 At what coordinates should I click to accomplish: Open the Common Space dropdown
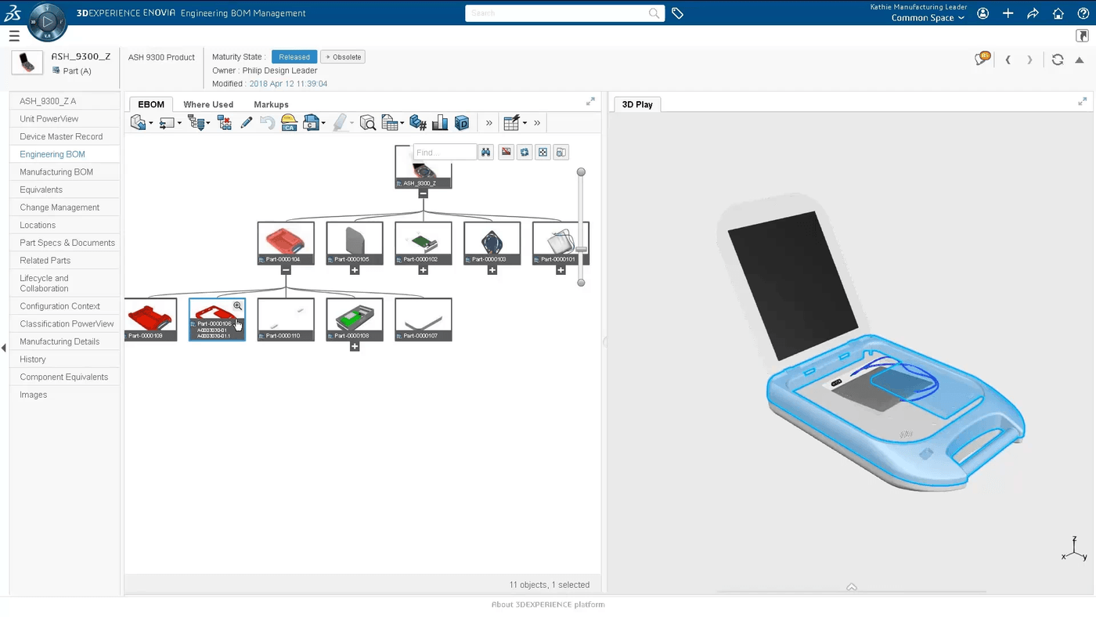pyautogui.click(x=927, y=17)
